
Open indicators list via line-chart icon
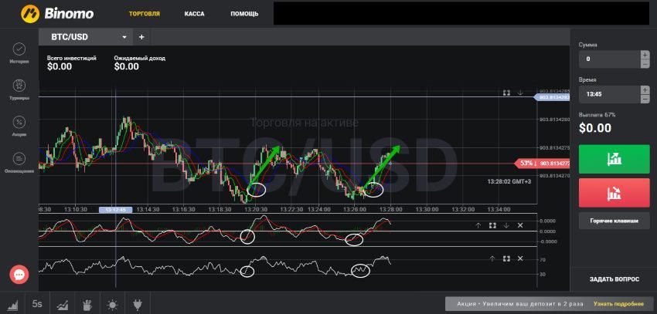(63, 304)
